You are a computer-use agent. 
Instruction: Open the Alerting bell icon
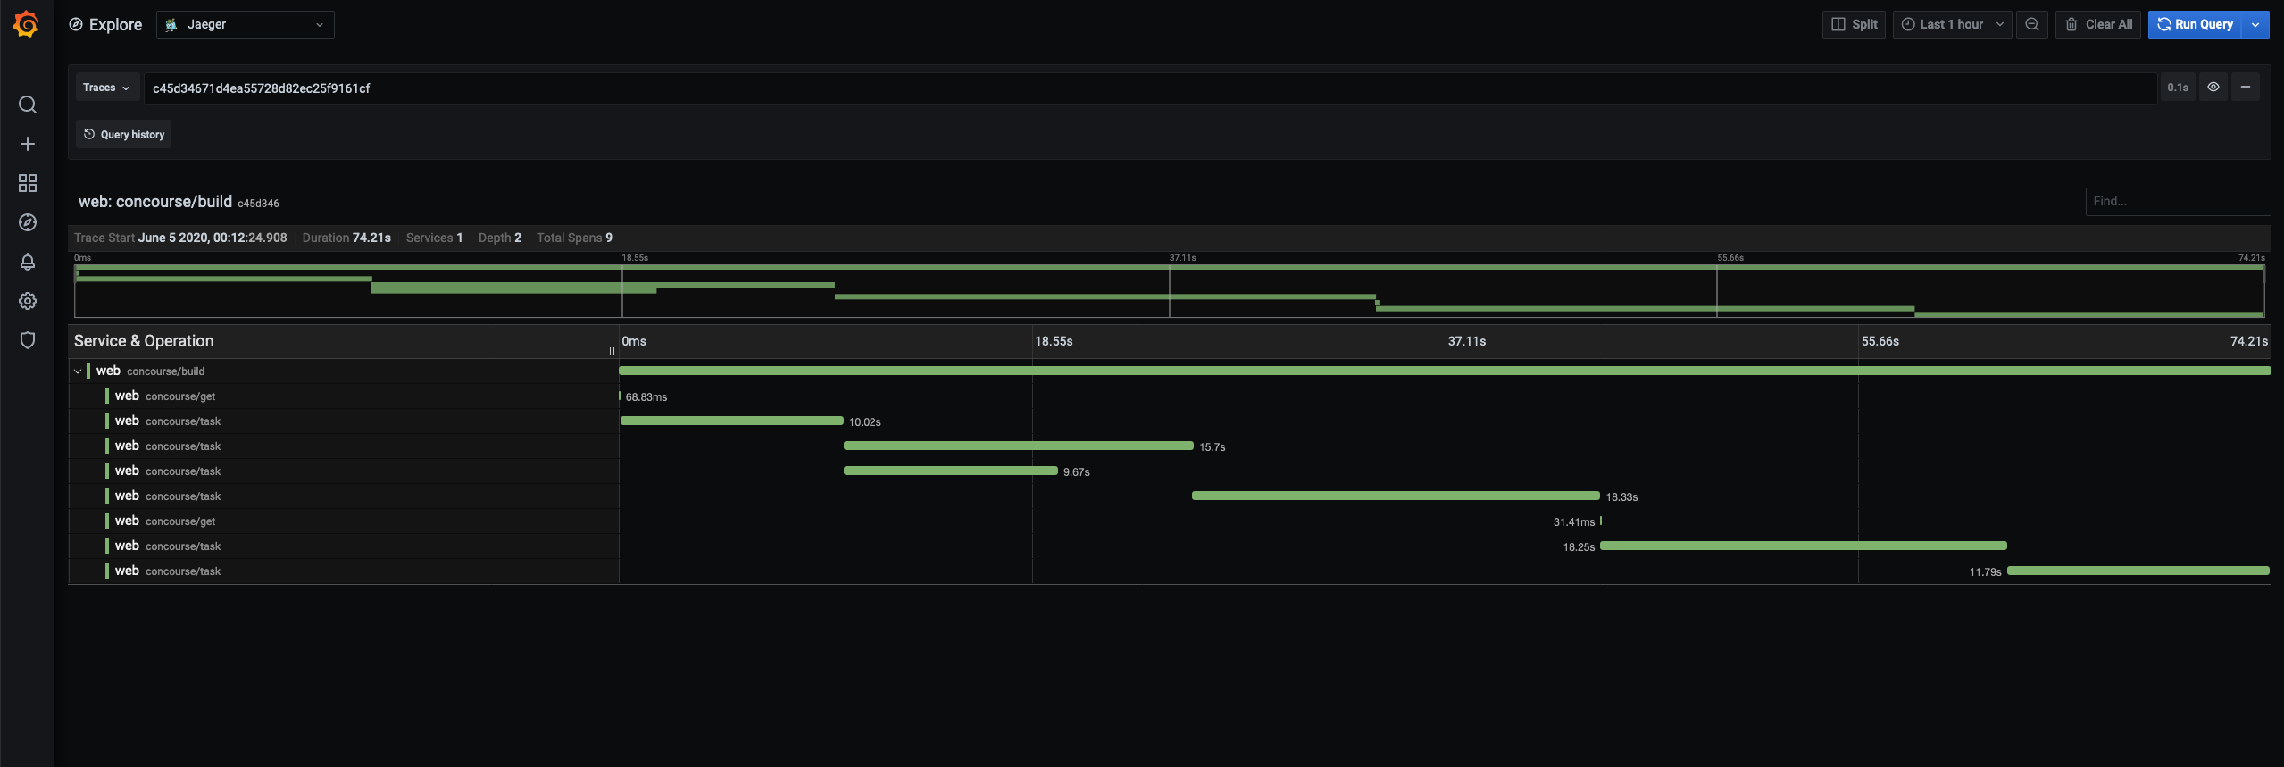click(28, 262)
